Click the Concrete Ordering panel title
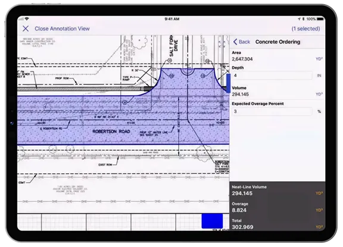This screenshot has width=343, height=247. (277, 42)
